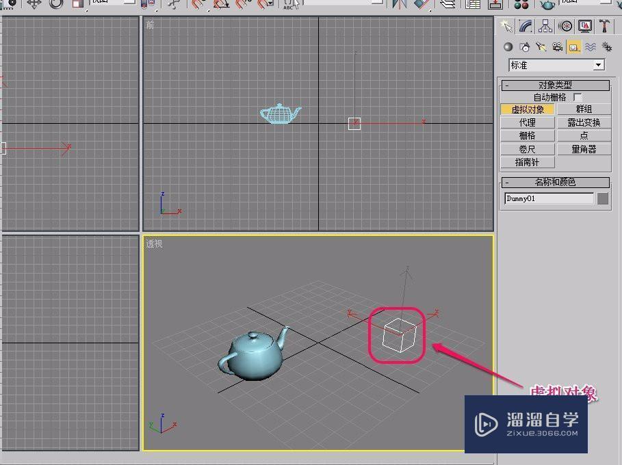Click the teapot Render icon in toolbar
The height and width of the screenshot is (465, 622).
tap(547, 4)
